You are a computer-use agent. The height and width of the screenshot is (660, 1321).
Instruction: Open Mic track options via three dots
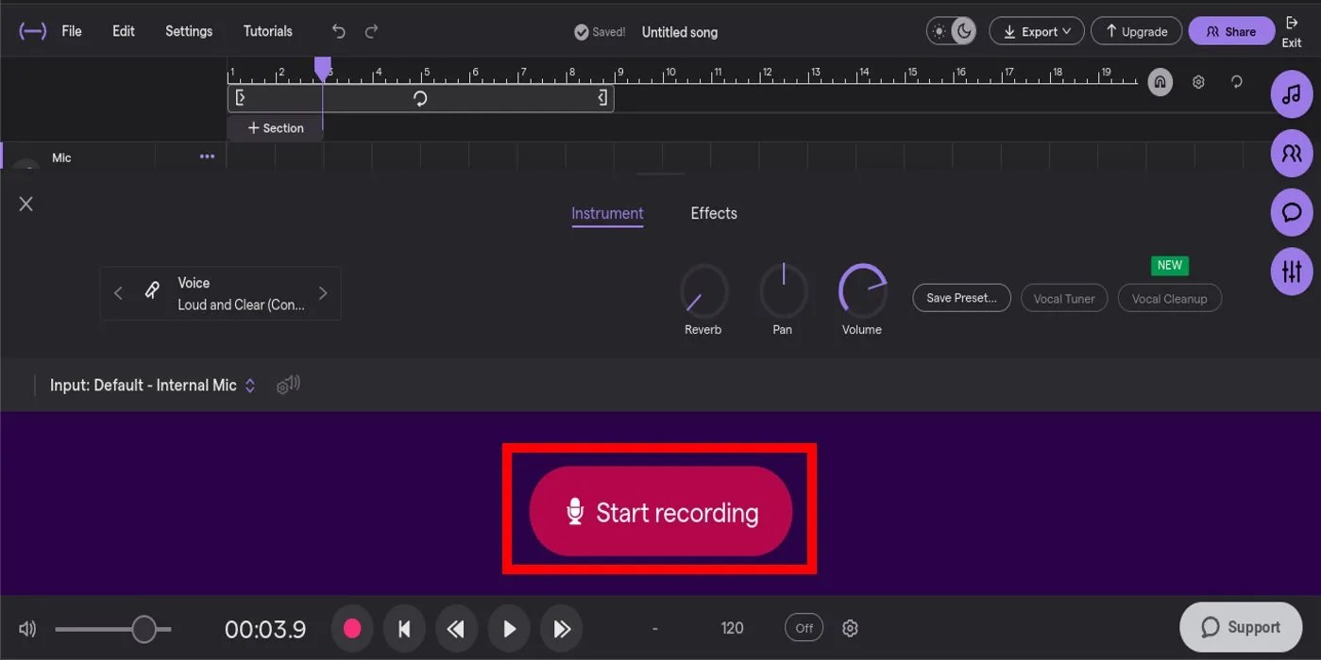tap(207, 157)
